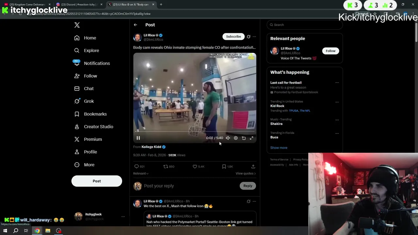Click the Premium X icon in sidebar
This screenshot has width=418, height=235.
(x=77, y=139)
